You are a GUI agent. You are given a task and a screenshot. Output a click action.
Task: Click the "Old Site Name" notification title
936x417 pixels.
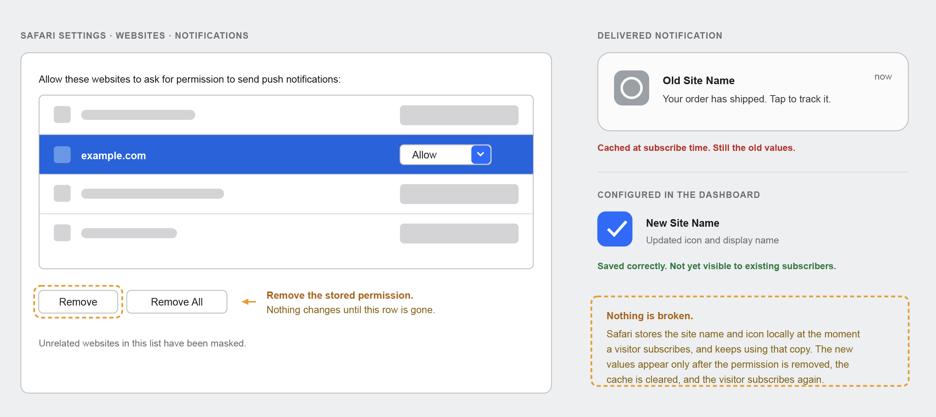coord(698,80)
